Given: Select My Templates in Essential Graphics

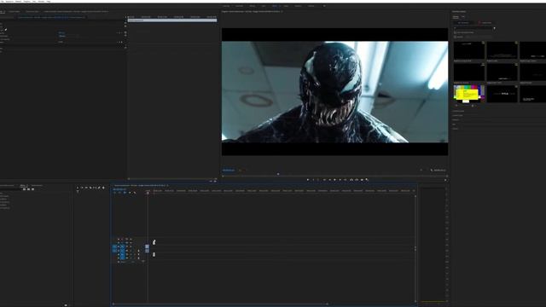Looking at the screenshot, I should pyautogui.click(x=463, y=23).
